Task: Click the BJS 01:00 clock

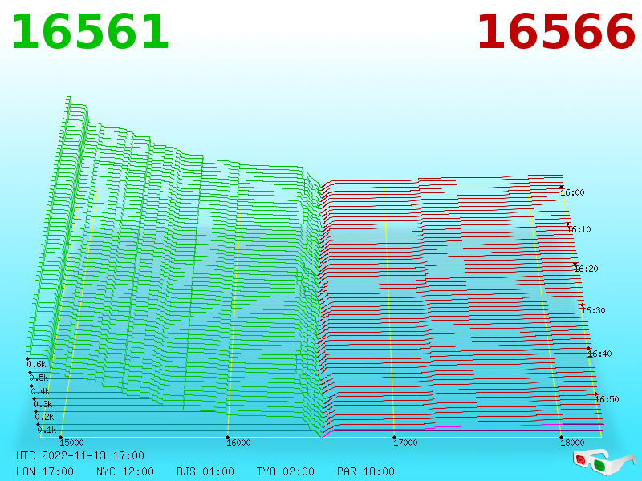Action: [205, 471]
